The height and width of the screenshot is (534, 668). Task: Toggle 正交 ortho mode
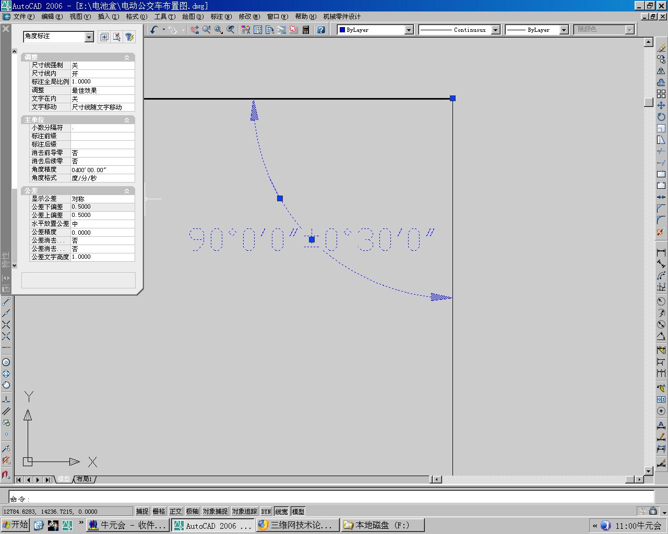(176, 512)
